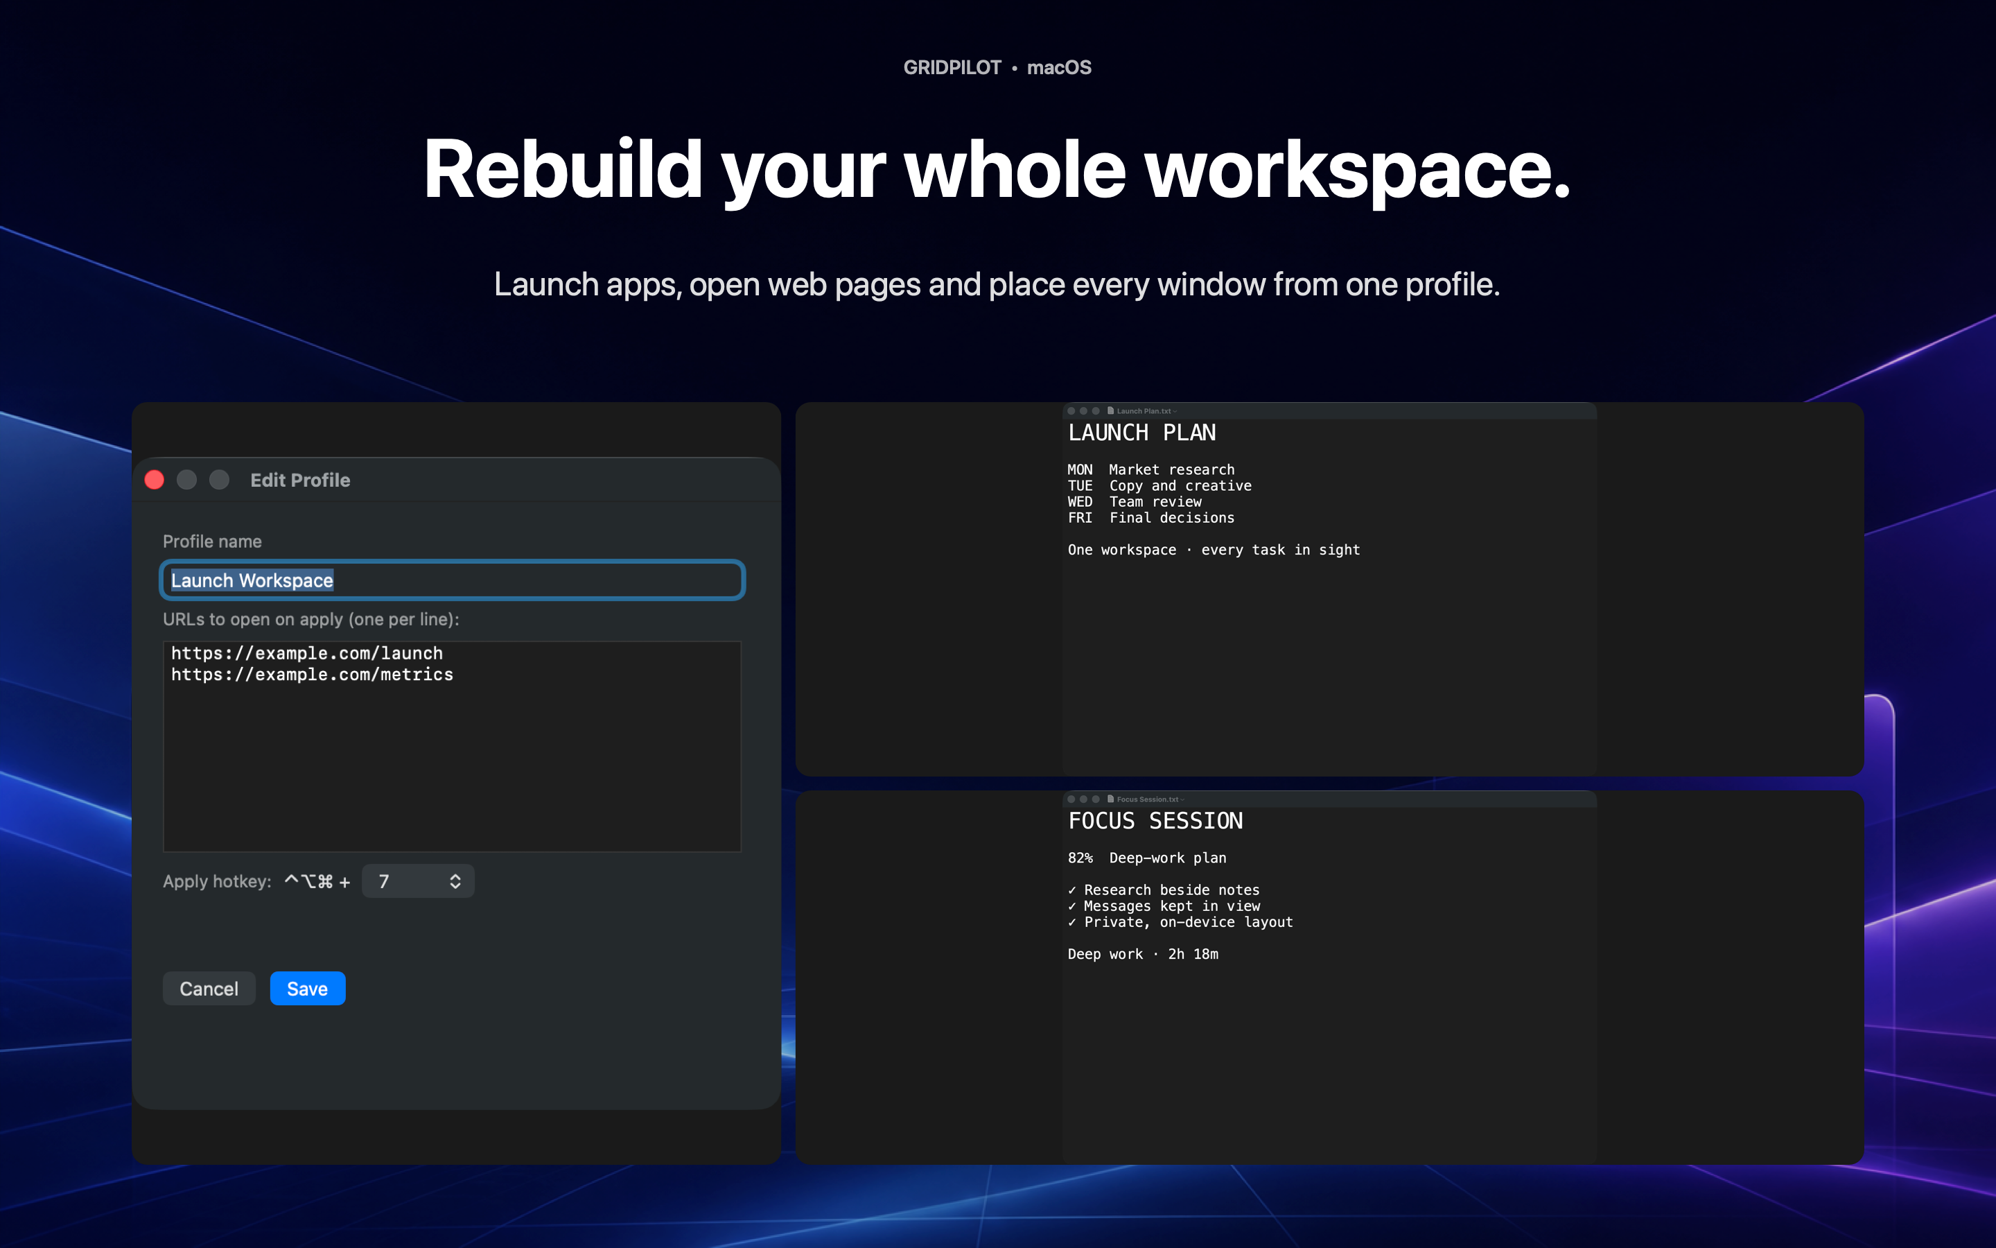Click 'One workspace · every task in sight' line
This screenshot has height=1248, width=1996.
1214,550
